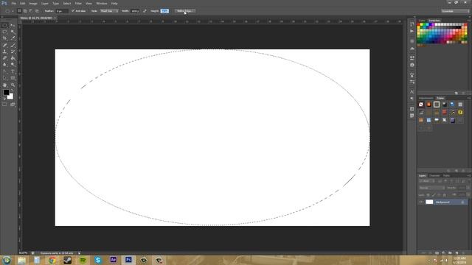Pick a red swatch in Swatches panel
Screen dimensions: 472x265
[419, 24]
